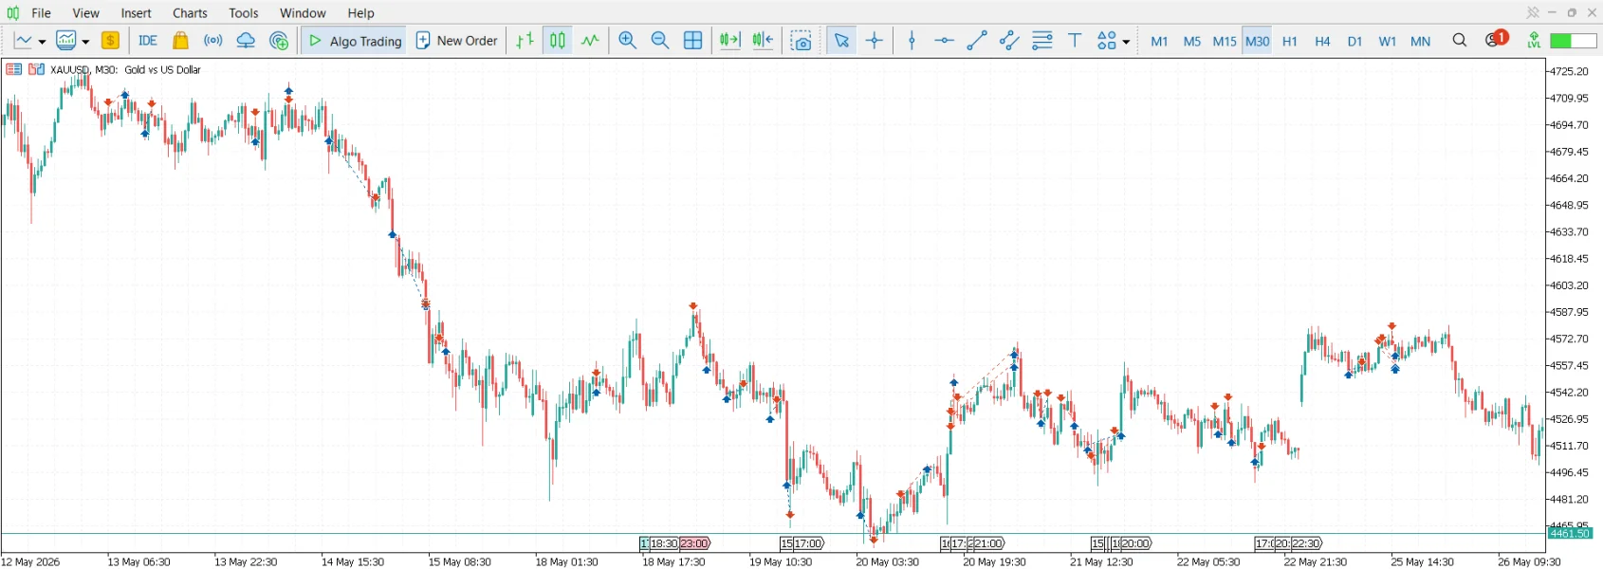The height and width of the screenshot is (569, 1603).
Task: Click the green LVL icon
Action: 1533,41
